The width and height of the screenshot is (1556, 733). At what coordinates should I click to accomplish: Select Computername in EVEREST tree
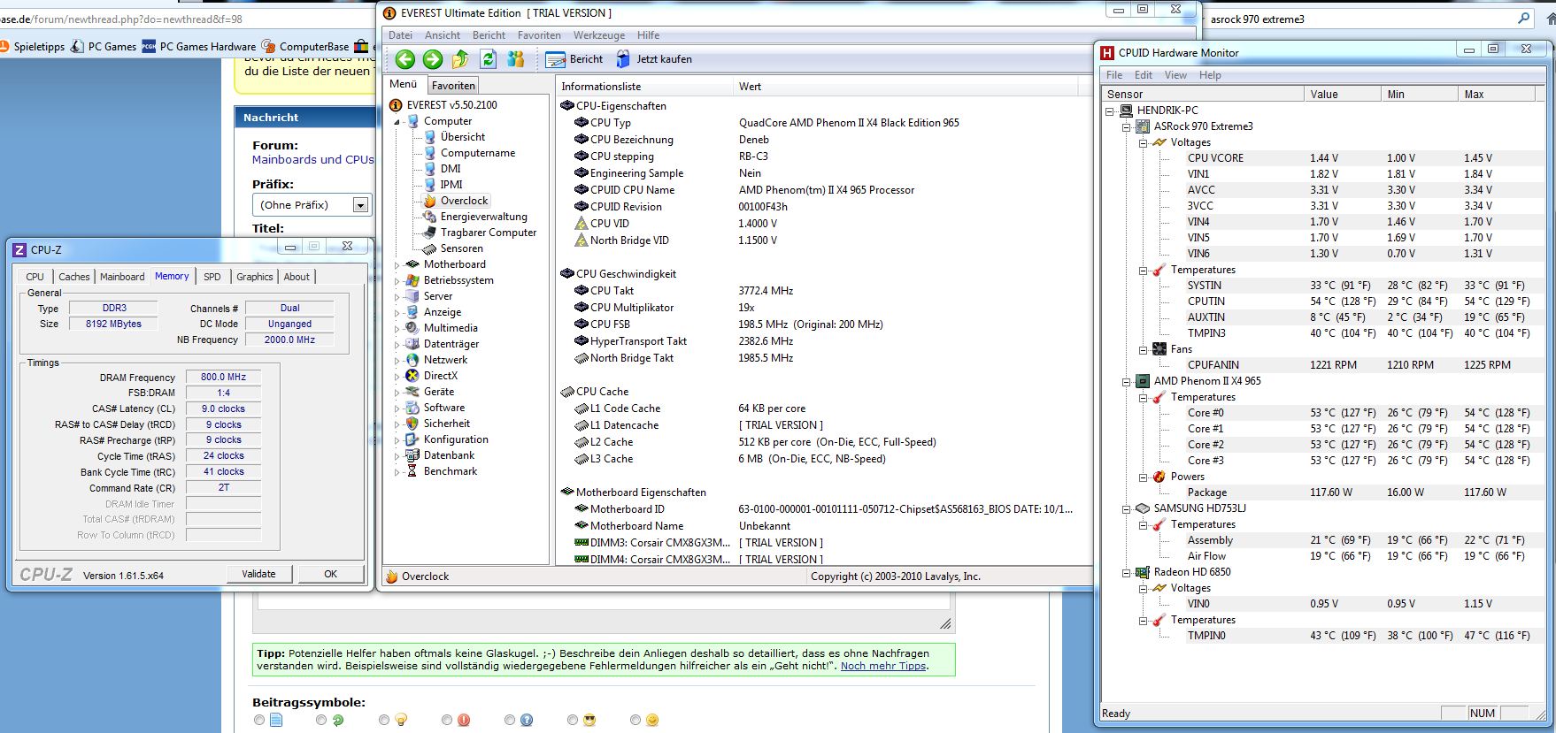coord(478,153)
